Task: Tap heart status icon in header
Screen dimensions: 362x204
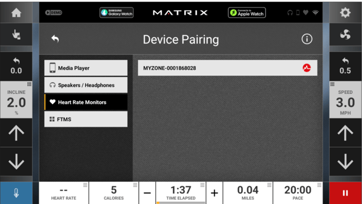Action: point(306,13)
